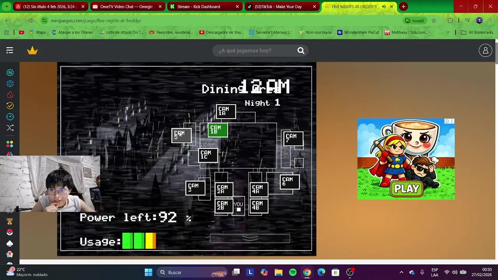Image resolution: width=498 pixels, height=280 pixels.
Task: Check CAM 4A east hall camera
Action: [259, 190]
